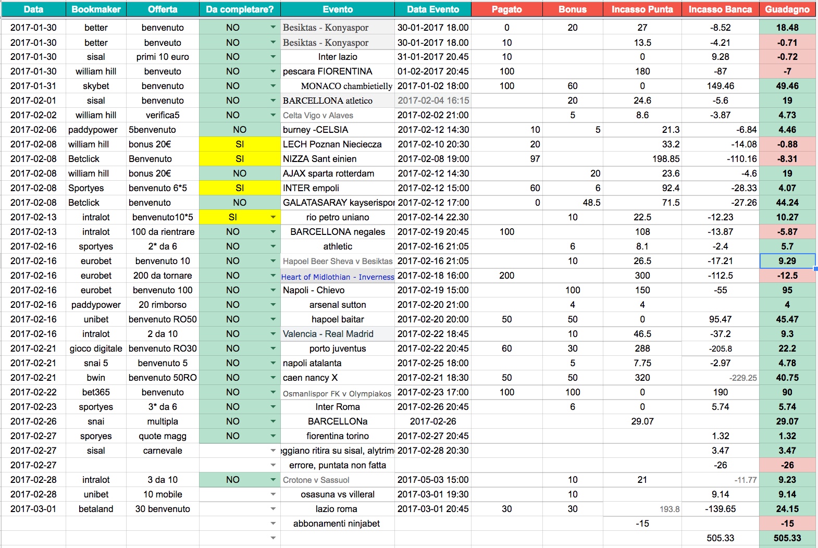Select the Da completare? header cell
Viewport: 818px width, 548px height.
coord(240,9)
